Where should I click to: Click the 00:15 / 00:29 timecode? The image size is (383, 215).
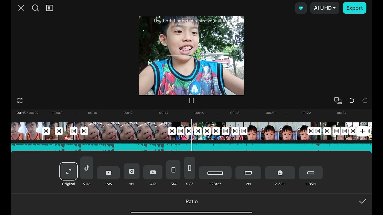point(28,113)
